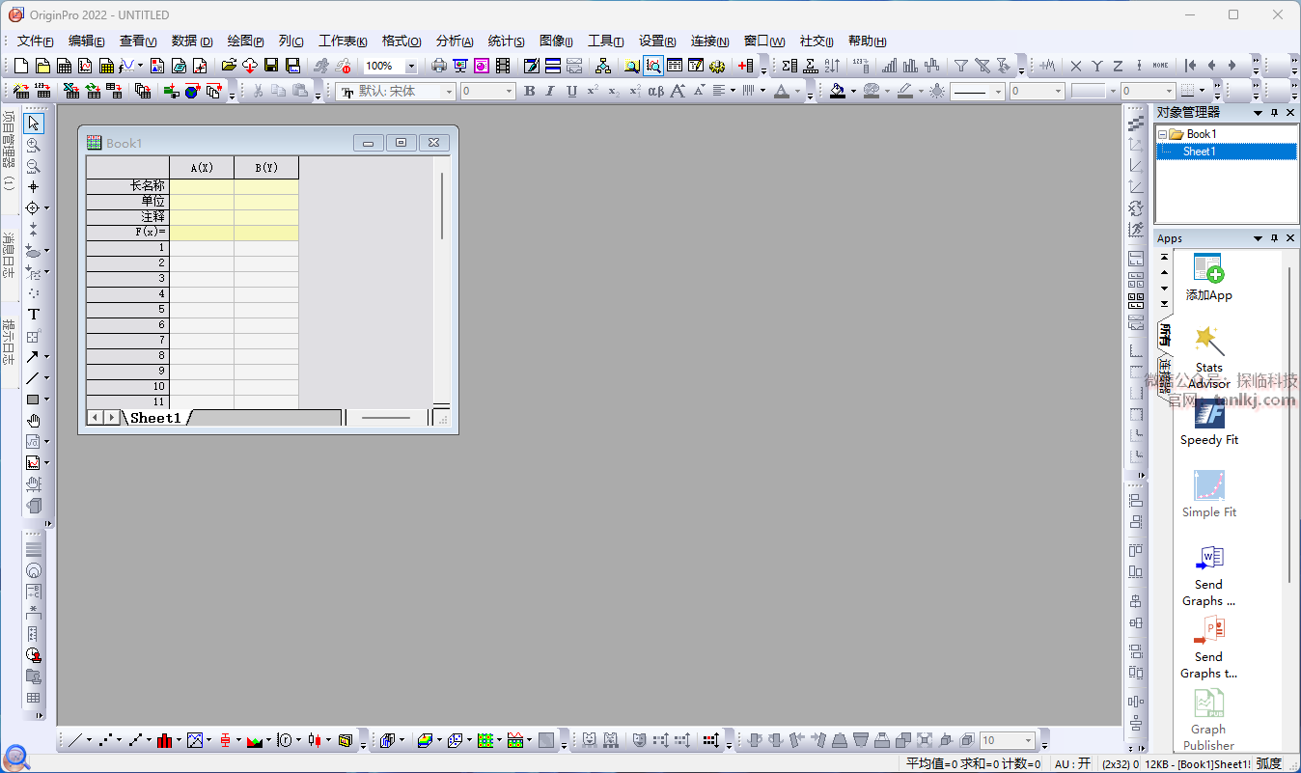This screenshot has height=773, width=1301.
Task: Open the font name dropdown 默认: 宋体
Action: (x=449, y=91)
